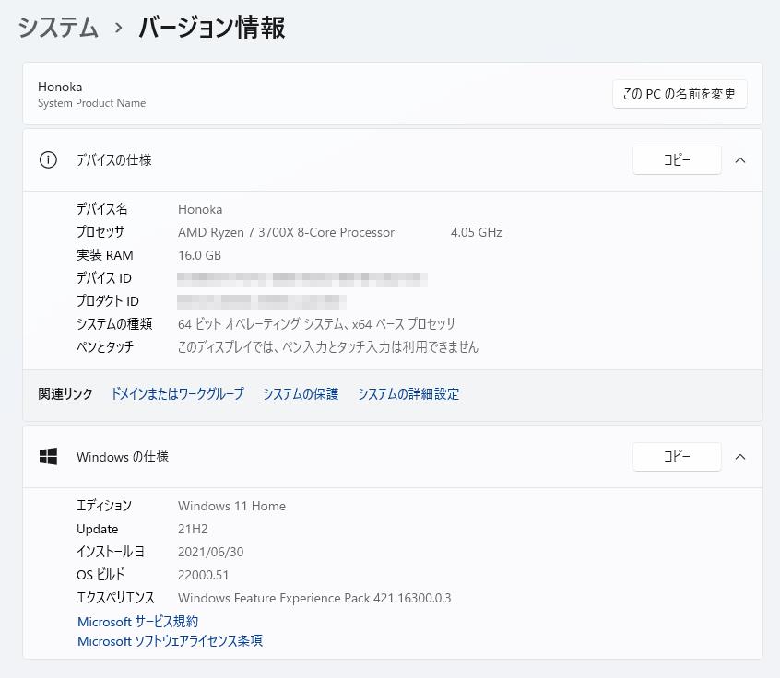This screenshot has height=678, width=780.
Task: Click the ペンとタッチ description text
Action: point(328,347)
